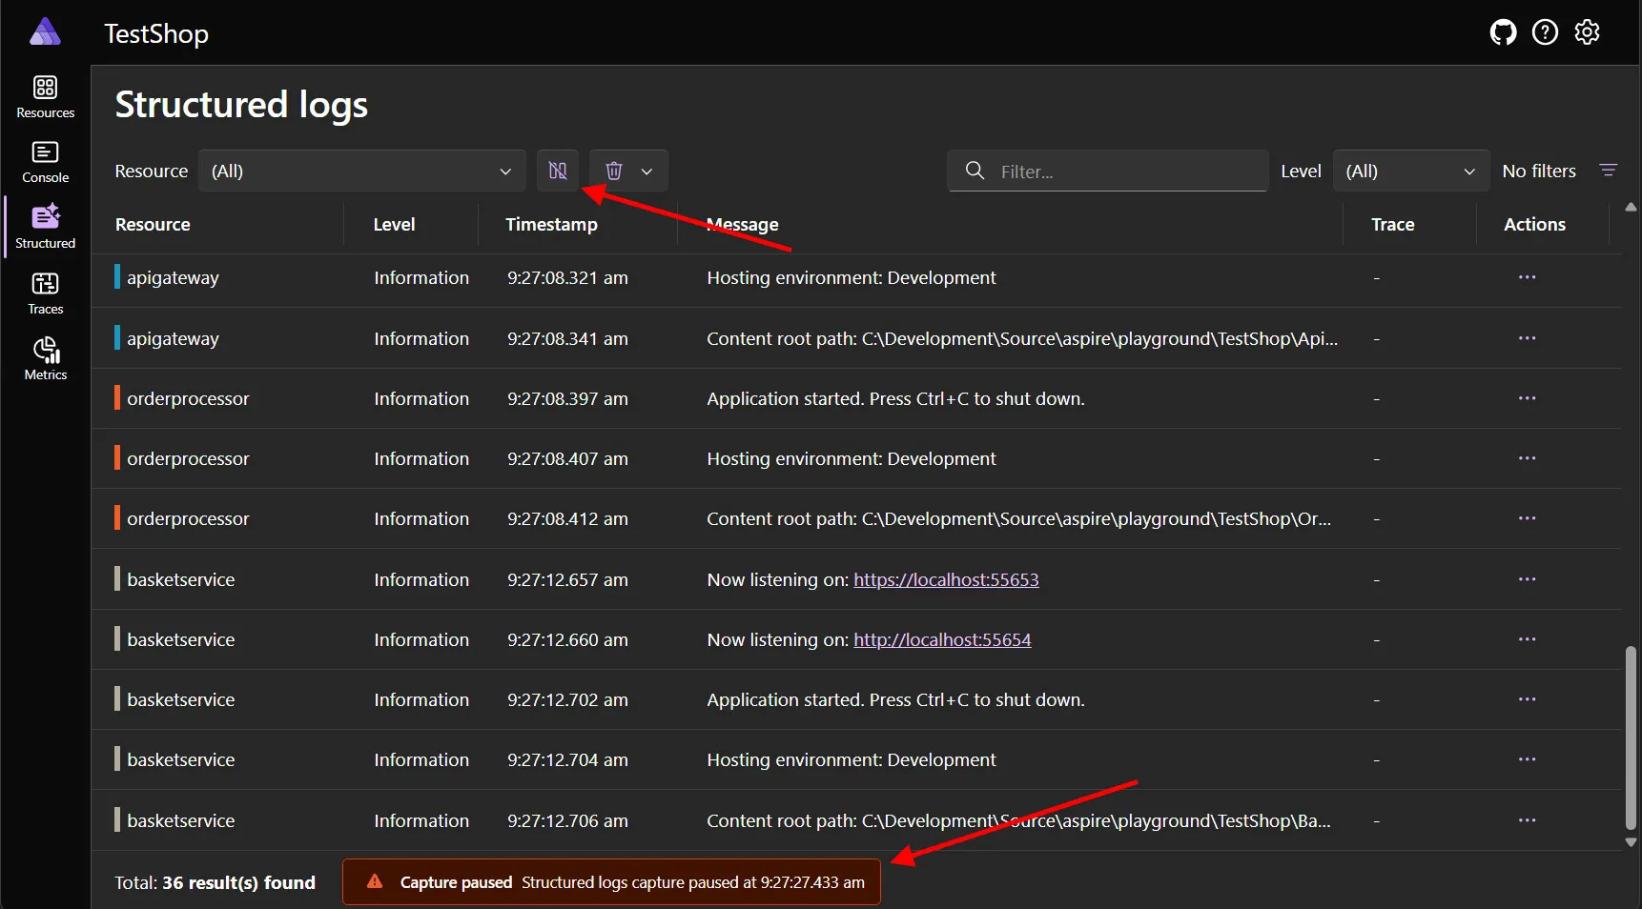Viewport: 1642px width, 909px height.
Task: Switch to the Console logs view
Action: [44, 161]
